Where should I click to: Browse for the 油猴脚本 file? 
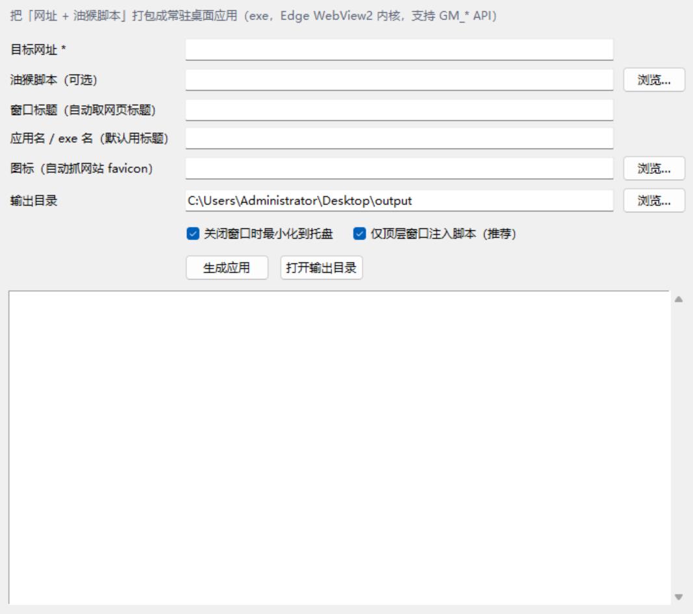tap(654, 80)
